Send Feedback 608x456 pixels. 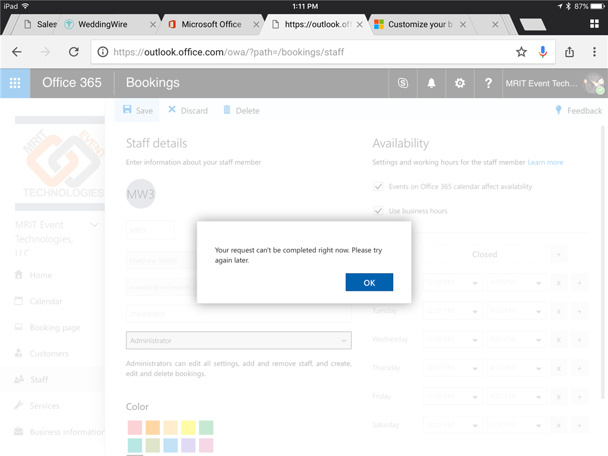pyautogui.click(x=578, y=110)
